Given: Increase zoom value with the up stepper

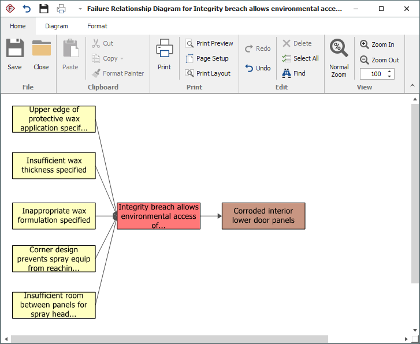Looking at the screenshot, I should (389, 72).
